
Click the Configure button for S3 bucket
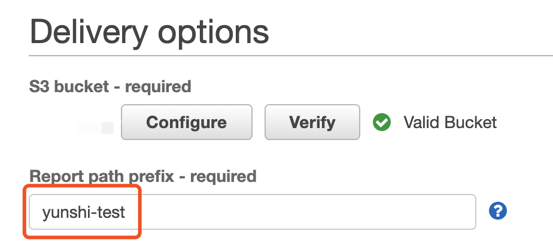[x=187, y=122]
